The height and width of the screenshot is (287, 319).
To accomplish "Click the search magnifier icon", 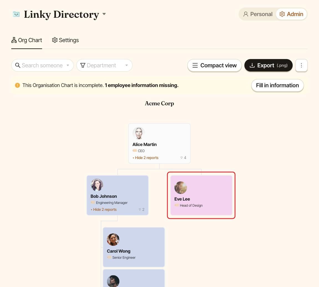I will [18, 65].
